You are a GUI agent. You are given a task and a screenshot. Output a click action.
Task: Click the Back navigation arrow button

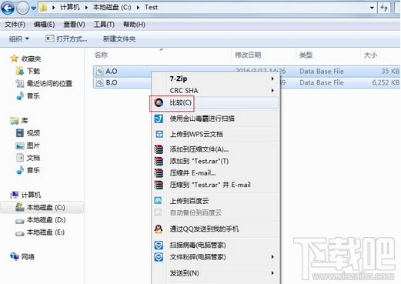pyautogui.click(x=8, y=8)
